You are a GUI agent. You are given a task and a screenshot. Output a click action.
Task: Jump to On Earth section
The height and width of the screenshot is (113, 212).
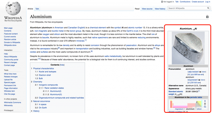click(x=43, y=108)
